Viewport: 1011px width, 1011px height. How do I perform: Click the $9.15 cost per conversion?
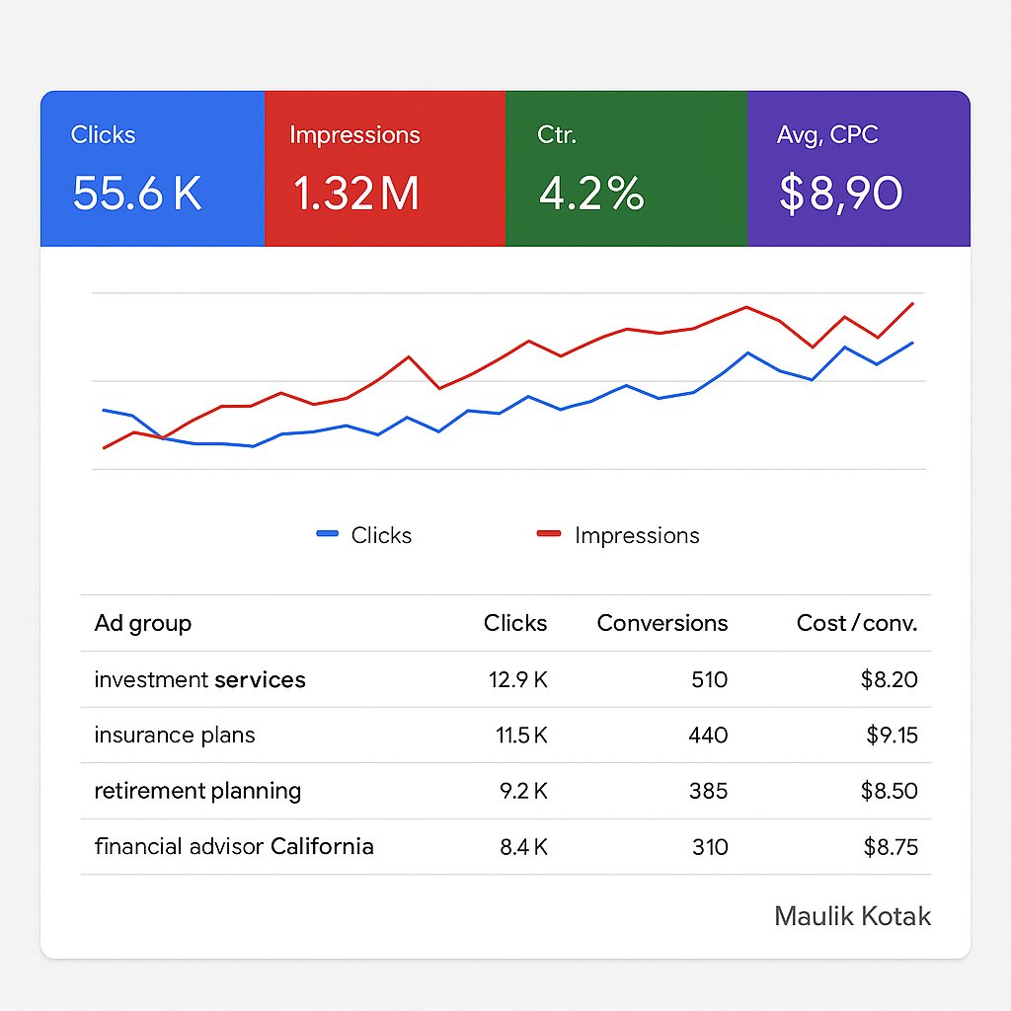coord(892,735)
